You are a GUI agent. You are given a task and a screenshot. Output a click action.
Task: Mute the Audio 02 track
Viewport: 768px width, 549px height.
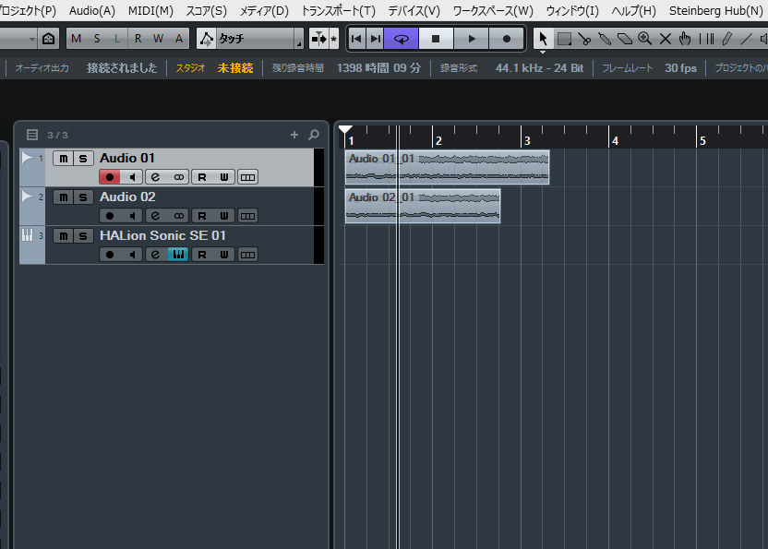63,197
